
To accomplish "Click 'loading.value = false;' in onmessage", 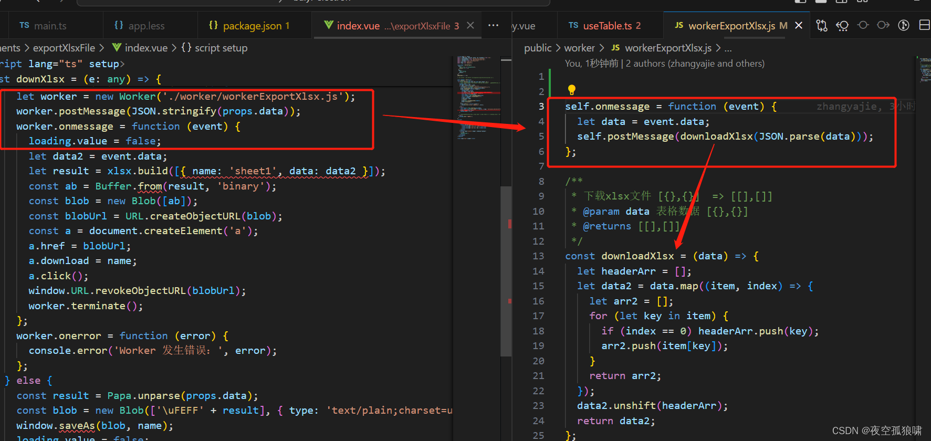I will coord(95,141).
